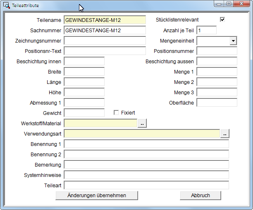This screenshot has width=253, height=210.
Task: Select the Zeichnungsnummer text field
Action: click(105, 41)
